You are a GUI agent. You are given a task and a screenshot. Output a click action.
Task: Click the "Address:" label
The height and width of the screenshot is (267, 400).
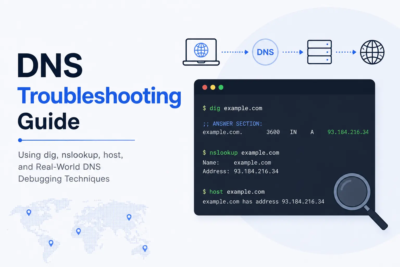tap(216, 171)
